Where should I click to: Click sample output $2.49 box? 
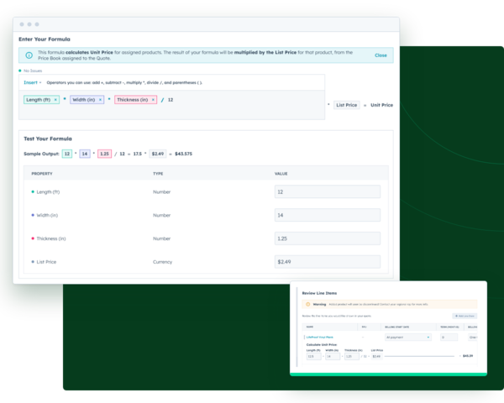click(x=158, y=154)
